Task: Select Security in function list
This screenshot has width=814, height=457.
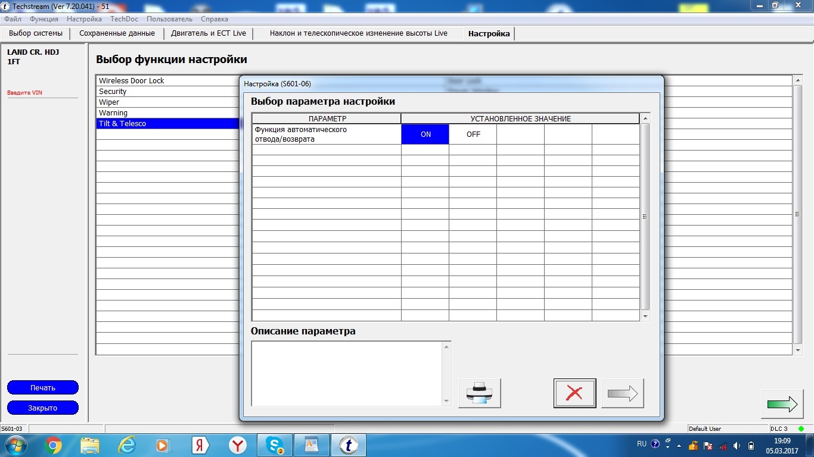Action: 168,92
